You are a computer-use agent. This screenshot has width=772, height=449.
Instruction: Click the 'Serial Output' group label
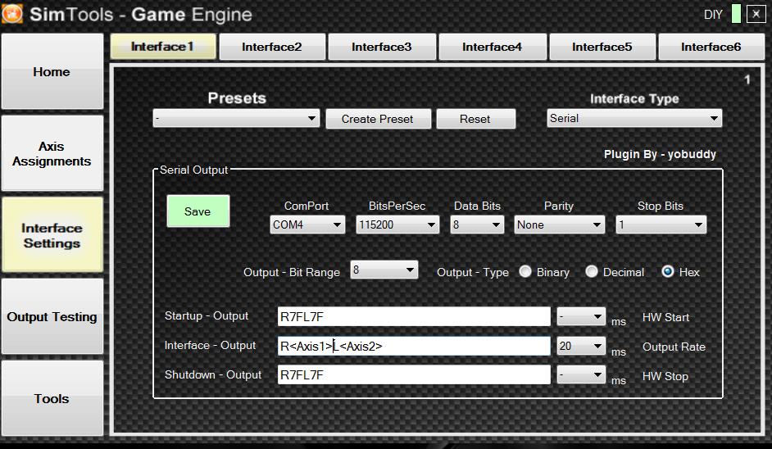click(x=194, y=170)
